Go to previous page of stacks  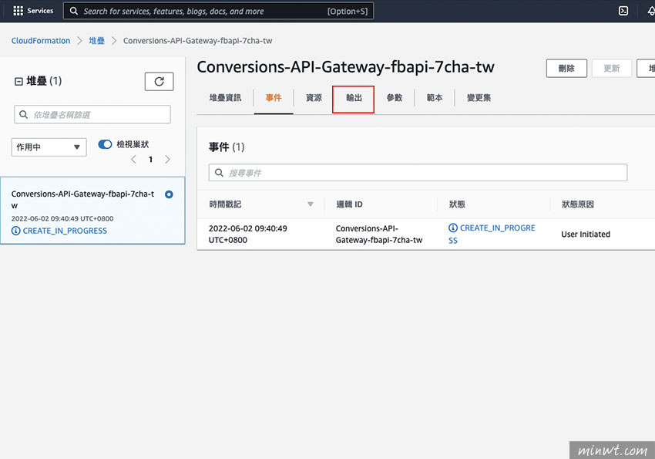(x=133, y=159)
